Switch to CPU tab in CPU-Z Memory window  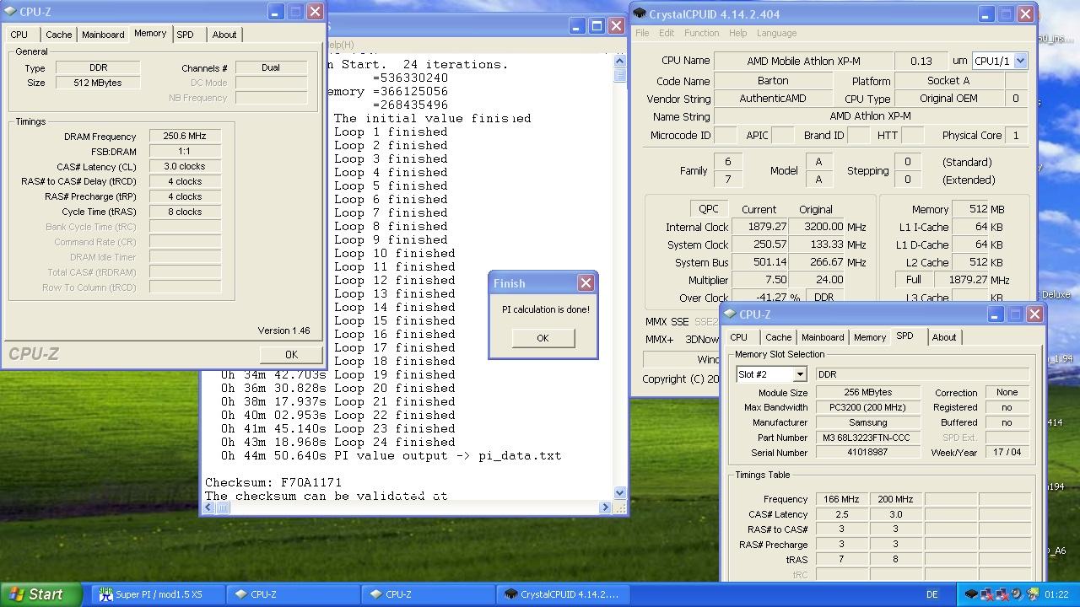tap(19, 35)
